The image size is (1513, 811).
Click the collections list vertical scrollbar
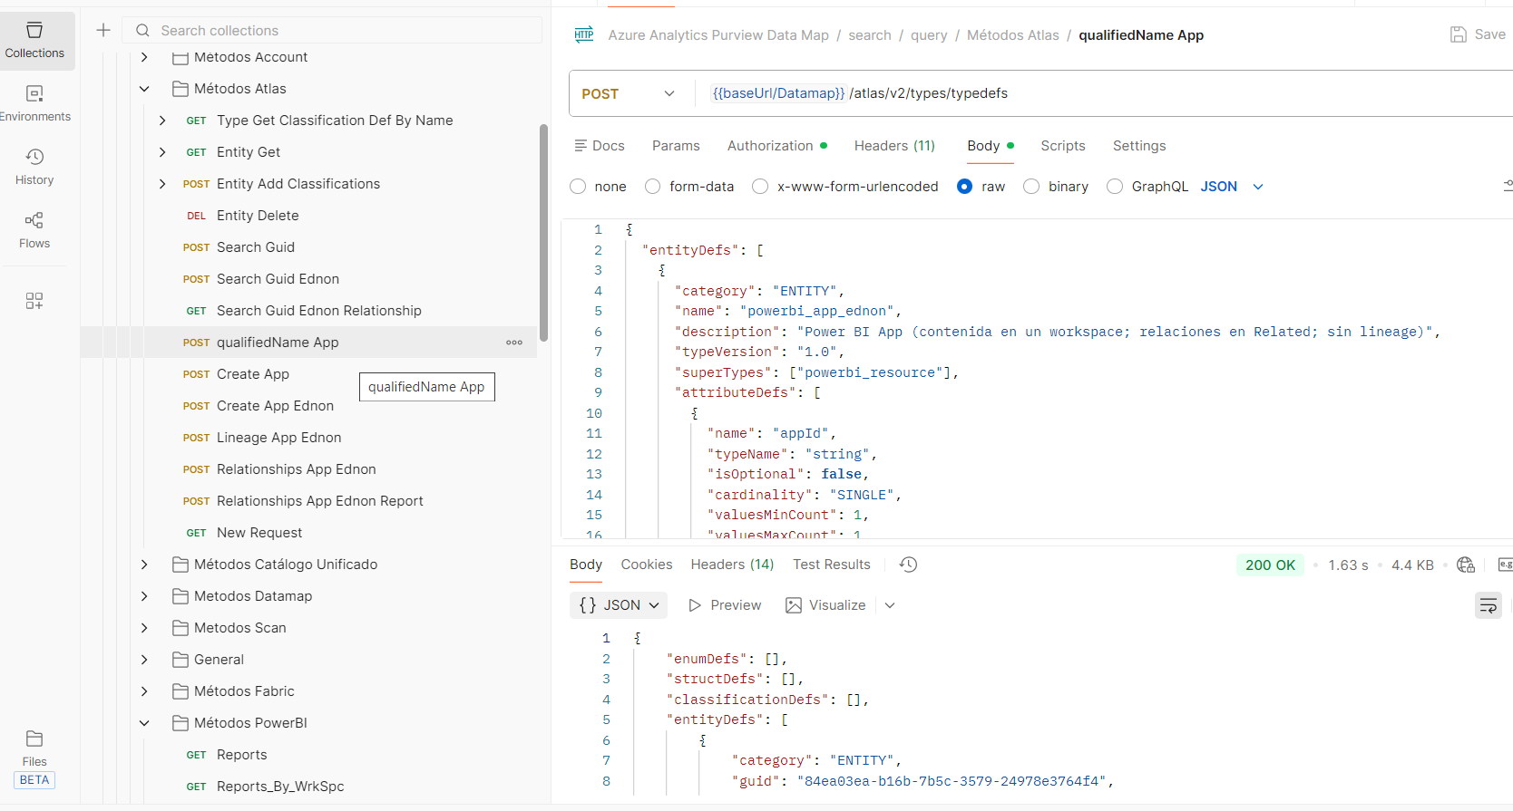point(543,233)
